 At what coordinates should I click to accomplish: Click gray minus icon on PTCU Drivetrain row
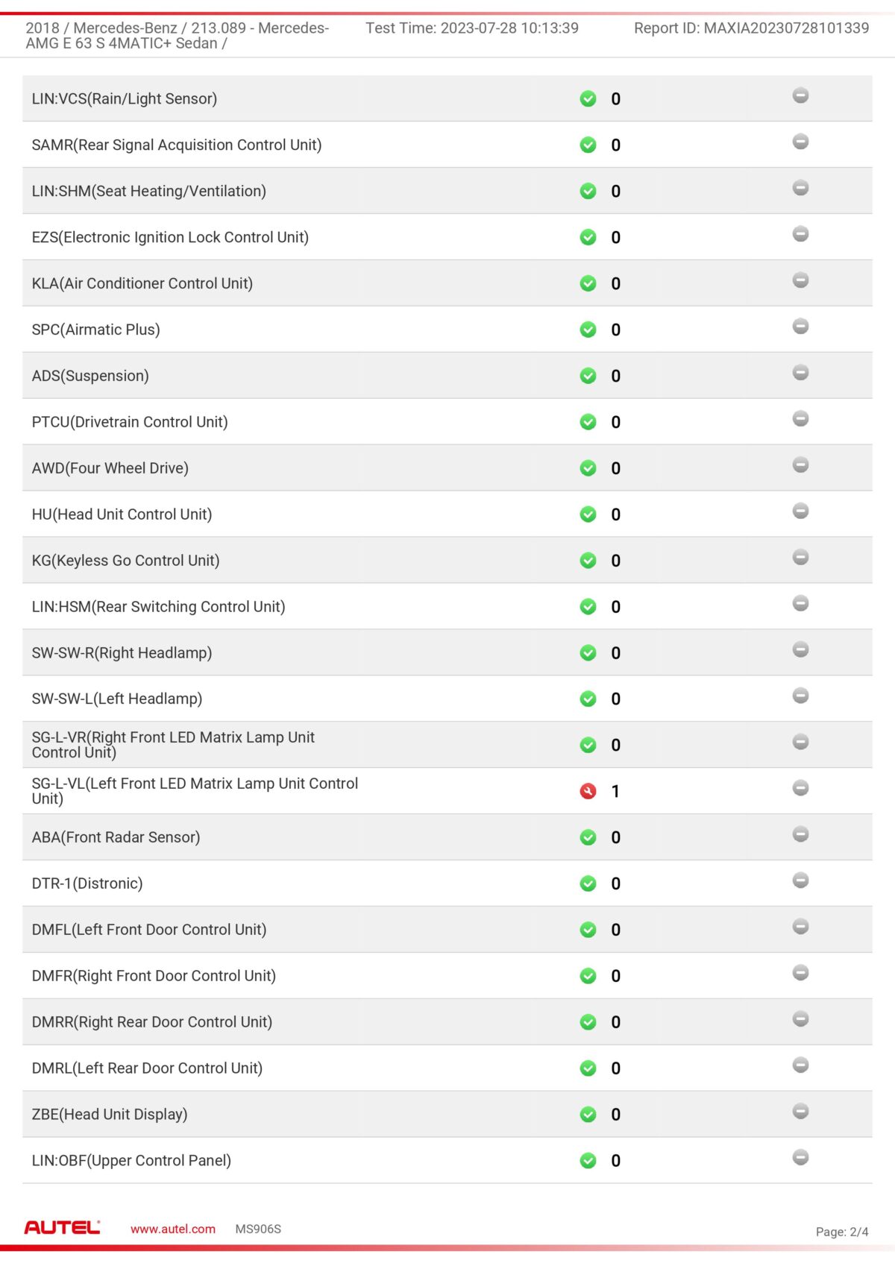tap(800, 419)
